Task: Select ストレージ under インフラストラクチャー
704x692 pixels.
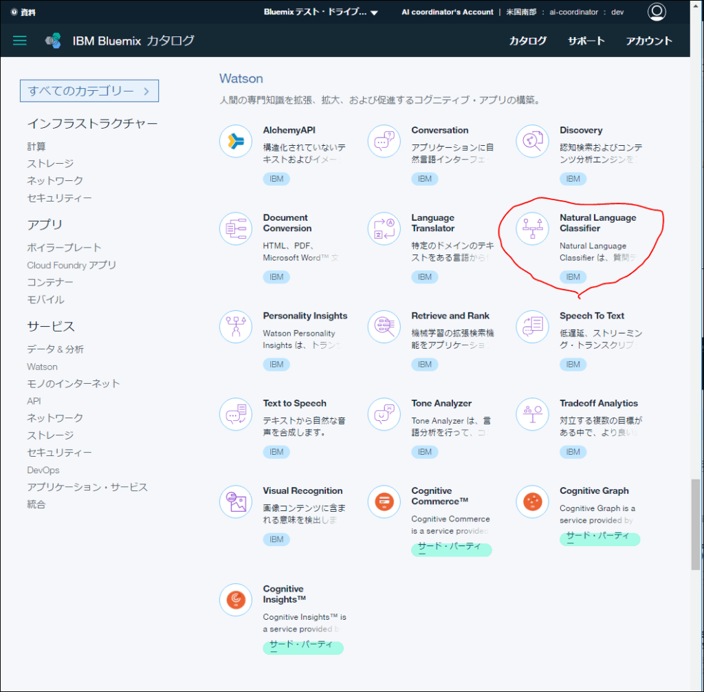Action: point(50,164)
